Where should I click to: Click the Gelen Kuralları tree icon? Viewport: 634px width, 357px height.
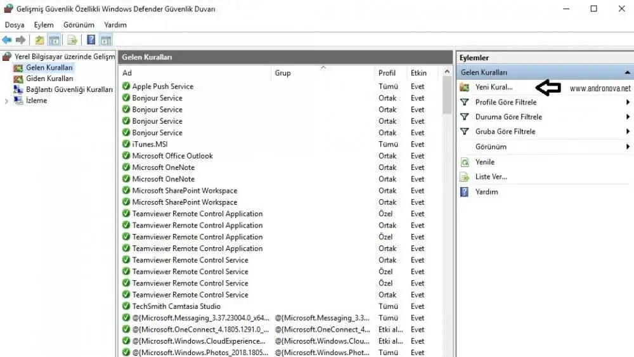pos(18,67)
